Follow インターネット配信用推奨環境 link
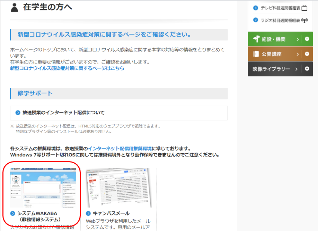This screenshot has width=318, height=231. (x=120, y=148)
